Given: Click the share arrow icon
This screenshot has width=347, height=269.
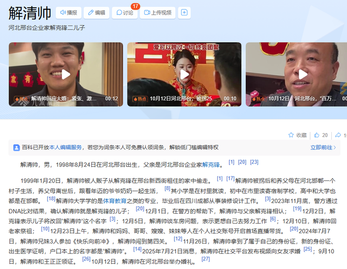Looking at the screenshot, I should (338, 135).
